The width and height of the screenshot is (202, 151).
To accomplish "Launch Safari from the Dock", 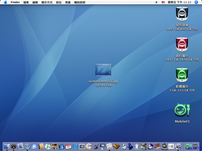I will click(27, 146).
